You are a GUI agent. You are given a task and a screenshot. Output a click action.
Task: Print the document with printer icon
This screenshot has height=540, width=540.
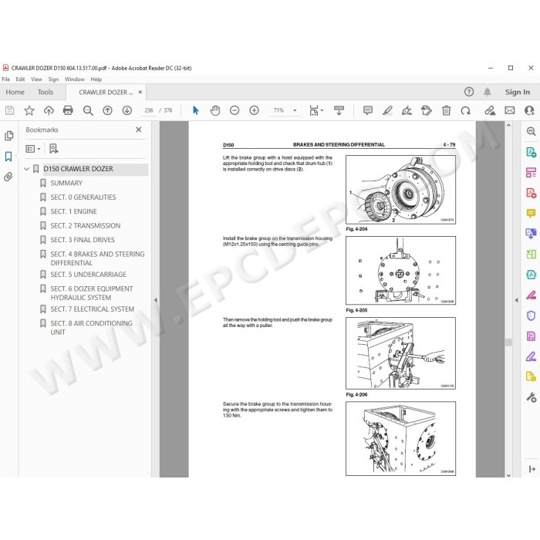[68, 110]
